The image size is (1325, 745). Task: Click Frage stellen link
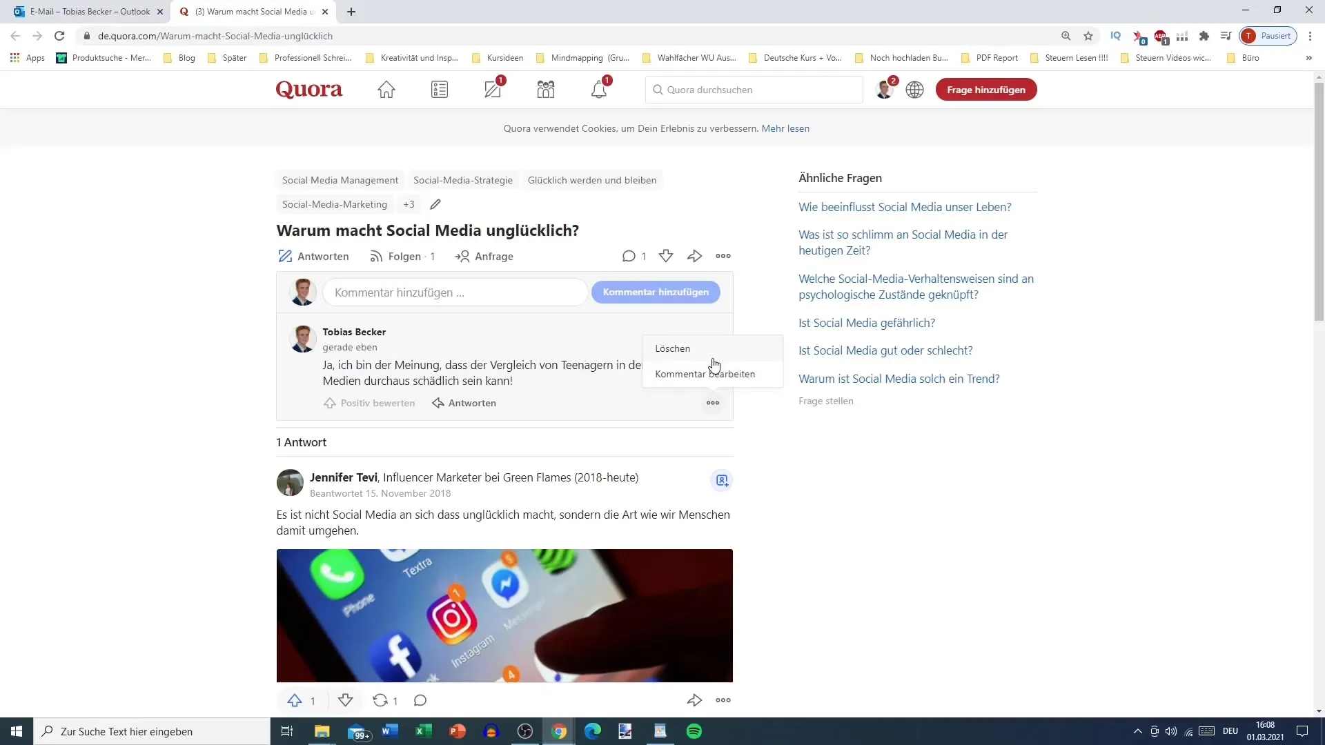[826, 401]
